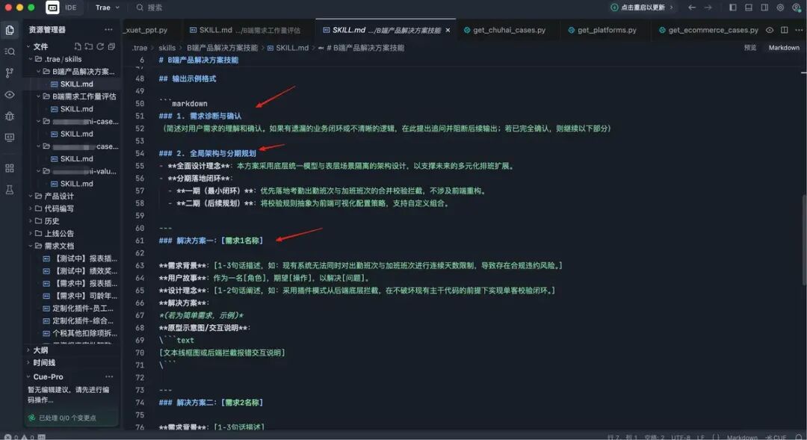Split the editor with the split icon
This screenshot has width=807, height=440.
(x=785, y=30)
